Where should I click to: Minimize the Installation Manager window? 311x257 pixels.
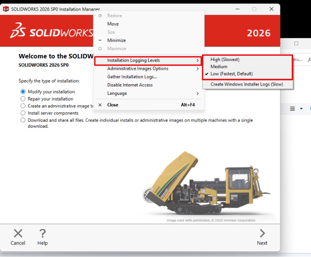[238, 9]
